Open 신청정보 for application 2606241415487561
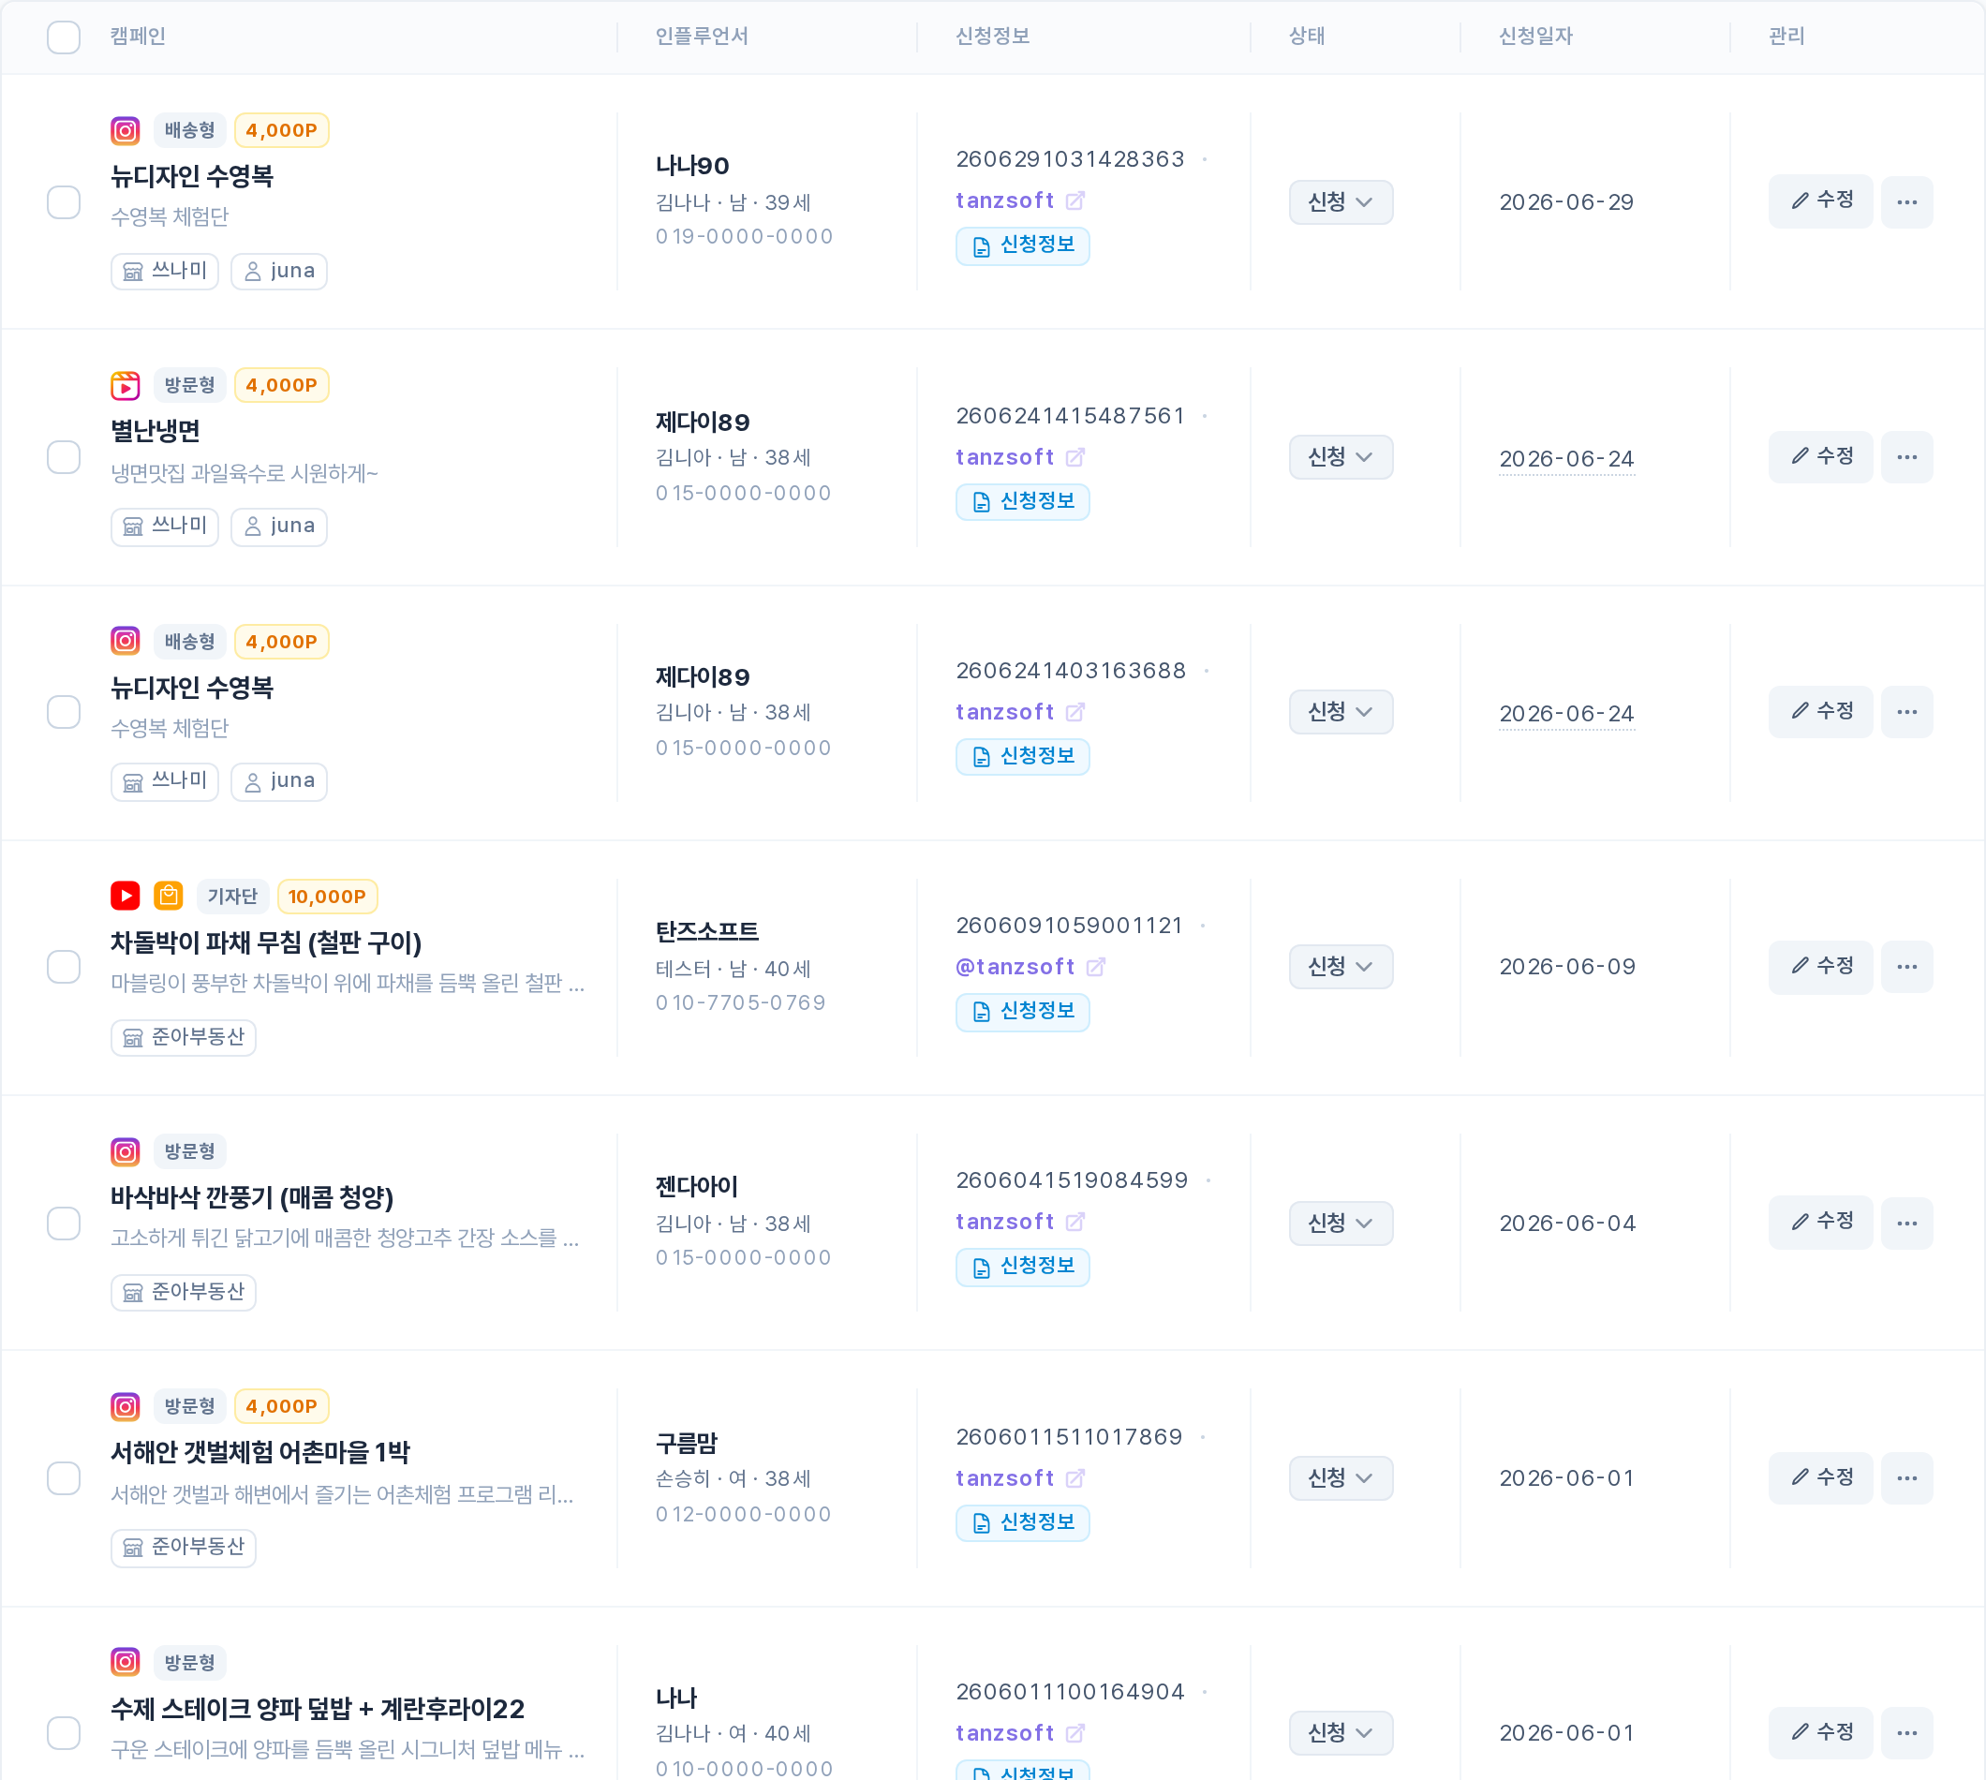This screenshot has width=1986, height=1780. 1023,502
